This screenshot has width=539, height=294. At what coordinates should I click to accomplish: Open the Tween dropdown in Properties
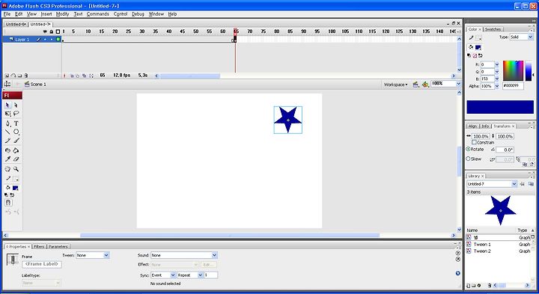tap(93, 255)
